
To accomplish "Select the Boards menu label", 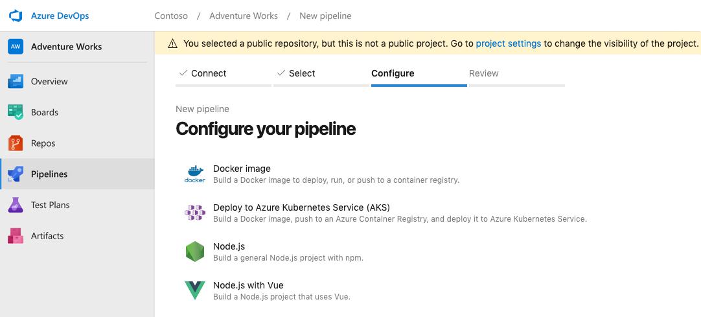I will pos(44,112).
